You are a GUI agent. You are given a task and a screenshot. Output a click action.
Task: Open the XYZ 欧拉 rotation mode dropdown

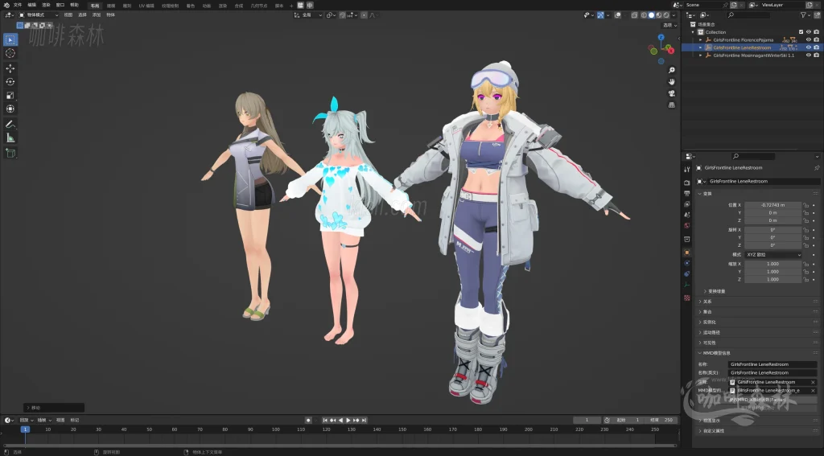click(x=773, y=255)
